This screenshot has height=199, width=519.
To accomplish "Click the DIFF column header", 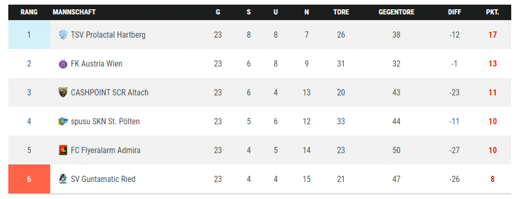I will pyautogui.click(x=455, y=12).
